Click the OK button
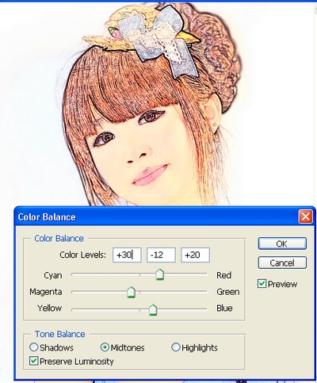Screen dimensions: 317x383 pos(282,243)
